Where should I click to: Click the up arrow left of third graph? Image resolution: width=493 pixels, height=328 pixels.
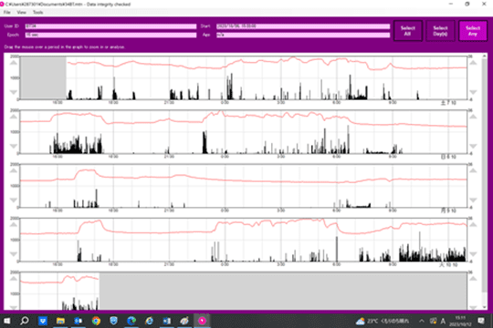coord(13,171)
